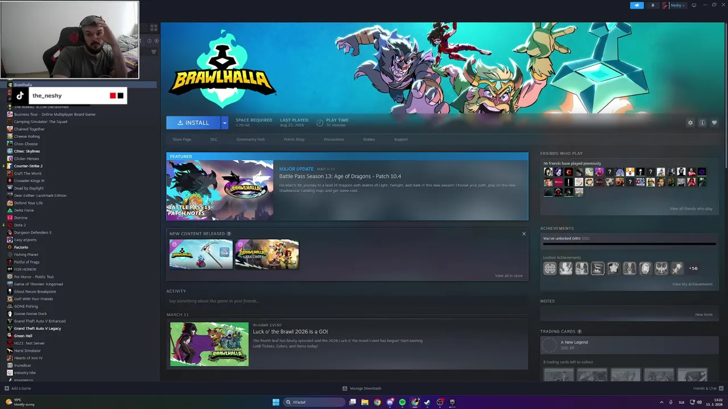The height and width of the screenshot is (409, 728).
Task: Install Brawlhalla
Action: (193, 123)
